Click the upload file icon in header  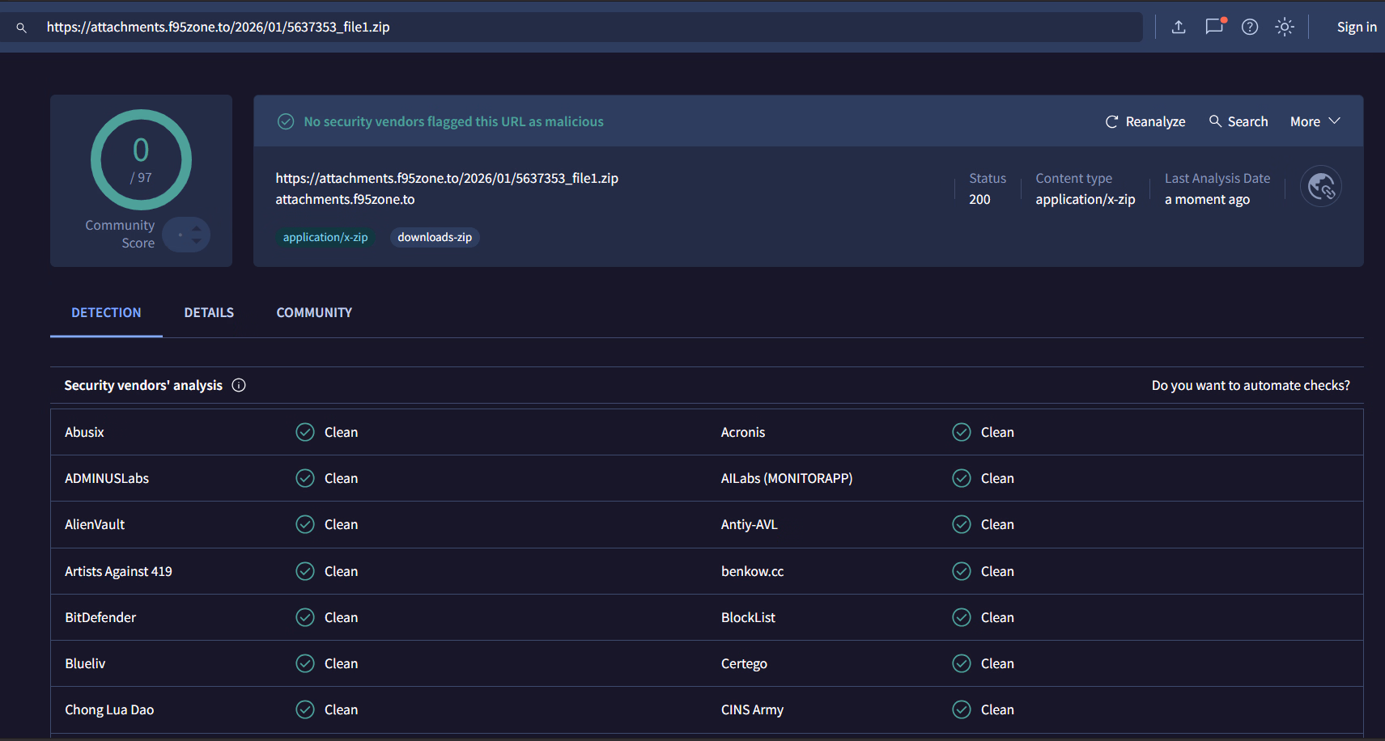click(x=1179, y=27)
